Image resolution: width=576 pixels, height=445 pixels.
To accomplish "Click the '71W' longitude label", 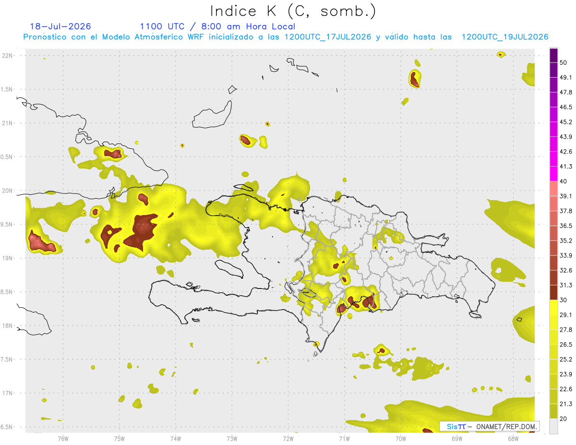I will tap(344, 439).
